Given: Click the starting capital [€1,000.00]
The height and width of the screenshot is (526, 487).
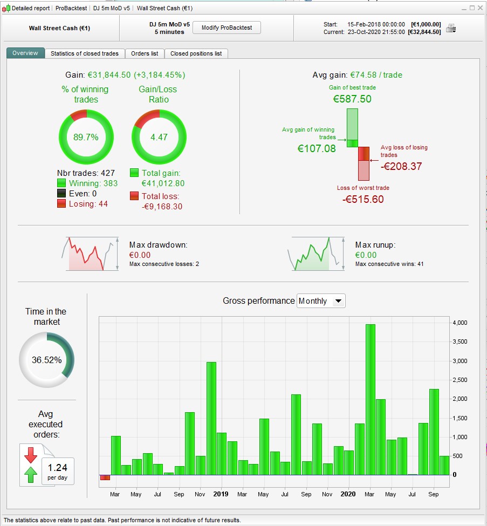Looking at the screenshot, I should tap(426, 24).
